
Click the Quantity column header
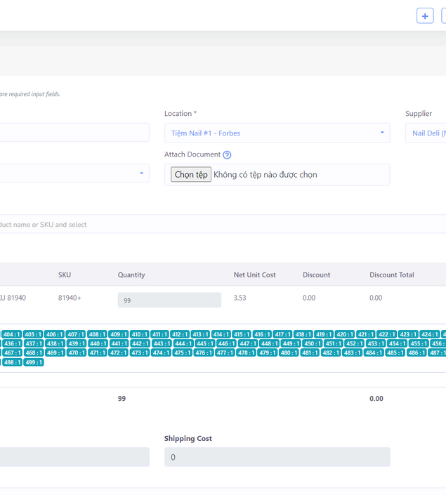131,275
